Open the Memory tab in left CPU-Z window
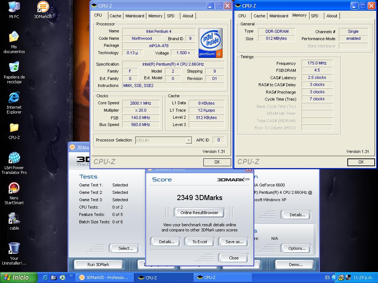The height and width of the screenshot is (283, 378). pos(155,16)
